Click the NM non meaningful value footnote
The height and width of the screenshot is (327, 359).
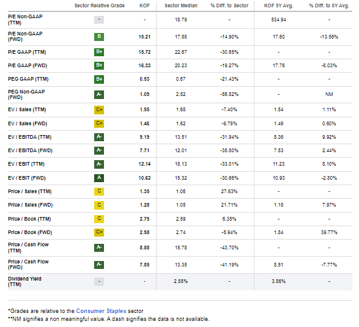pyautogui.click(x=109, y=319)
